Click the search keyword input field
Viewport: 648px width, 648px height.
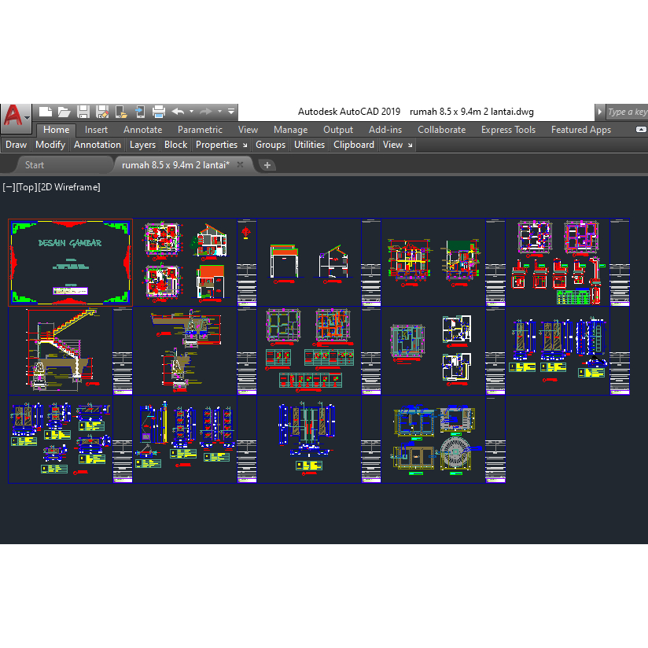[x=627, y=112]
